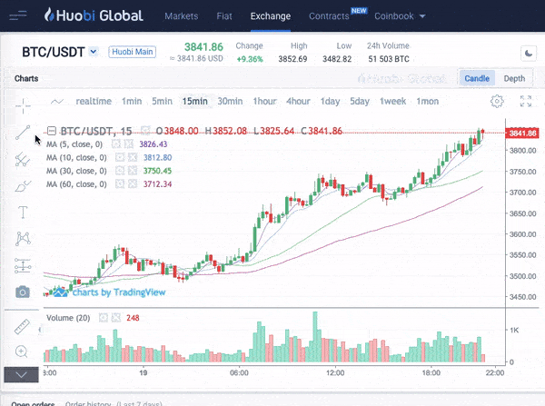The height and width of the screenshot is (406, 545).
Task: Click the 51 503 BTC volume value
Action: pyautogui.click(x=389, y=59)
